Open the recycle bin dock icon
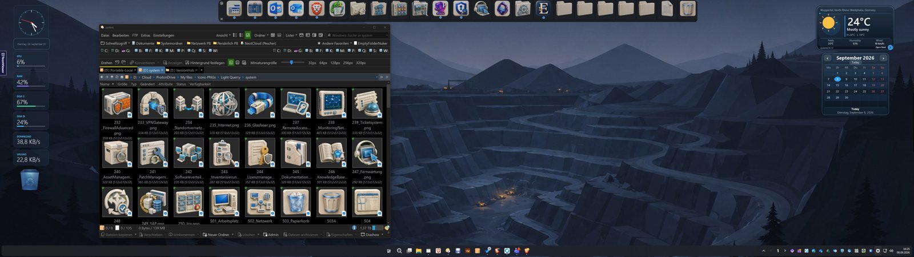Viewport: 914px width, 257px height. 688,9
